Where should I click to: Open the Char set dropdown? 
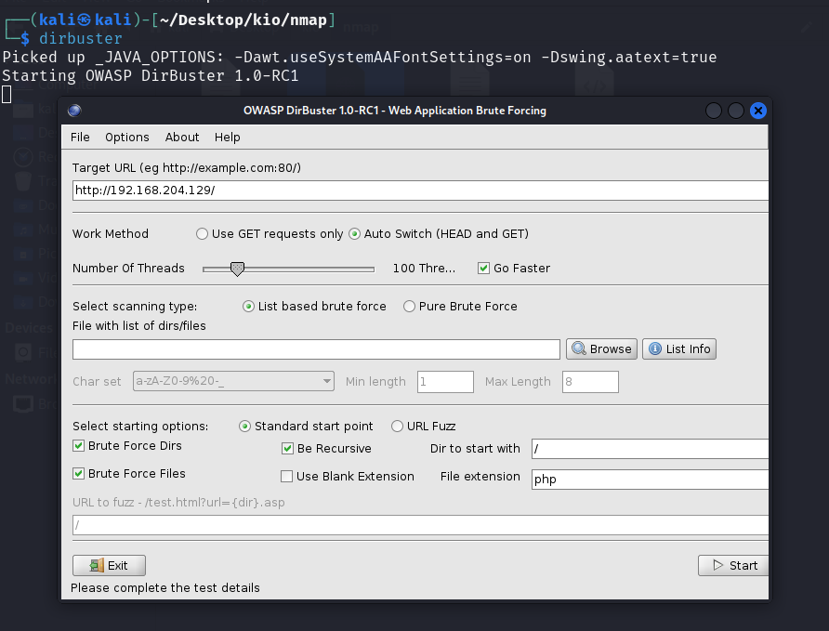pyautogui.click(x=233, y=381)
